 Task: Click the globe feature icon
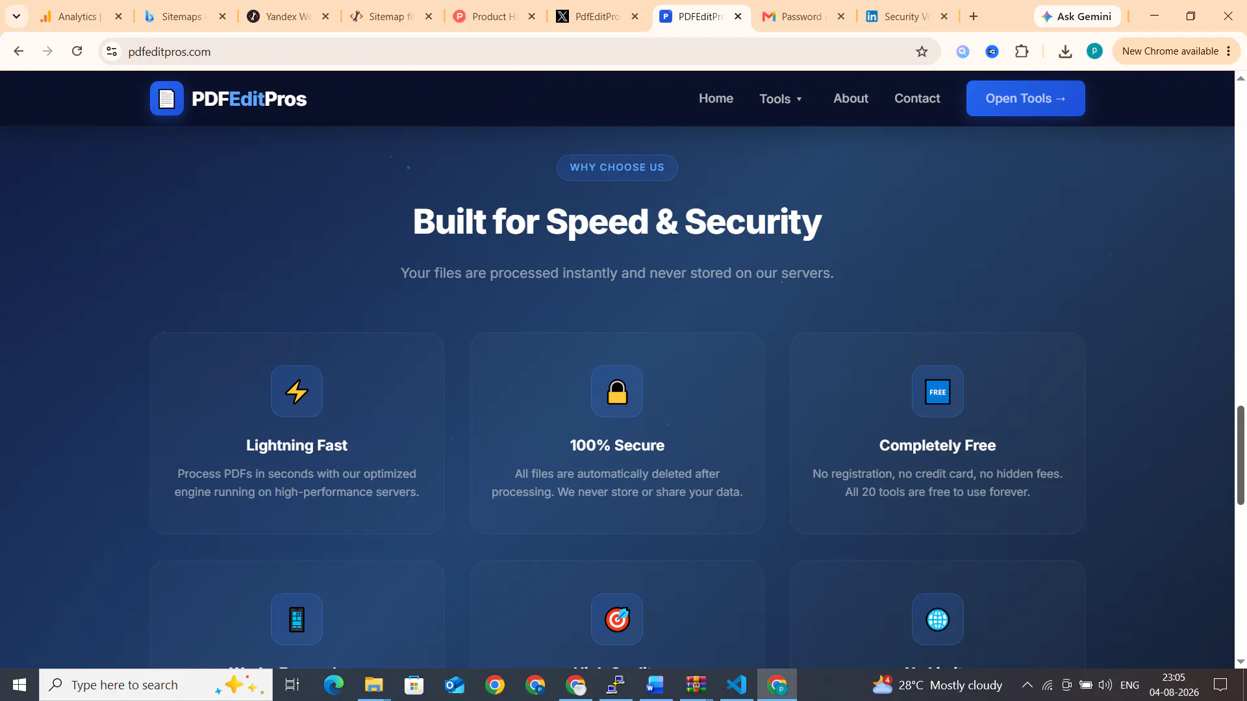coord(937,619)
